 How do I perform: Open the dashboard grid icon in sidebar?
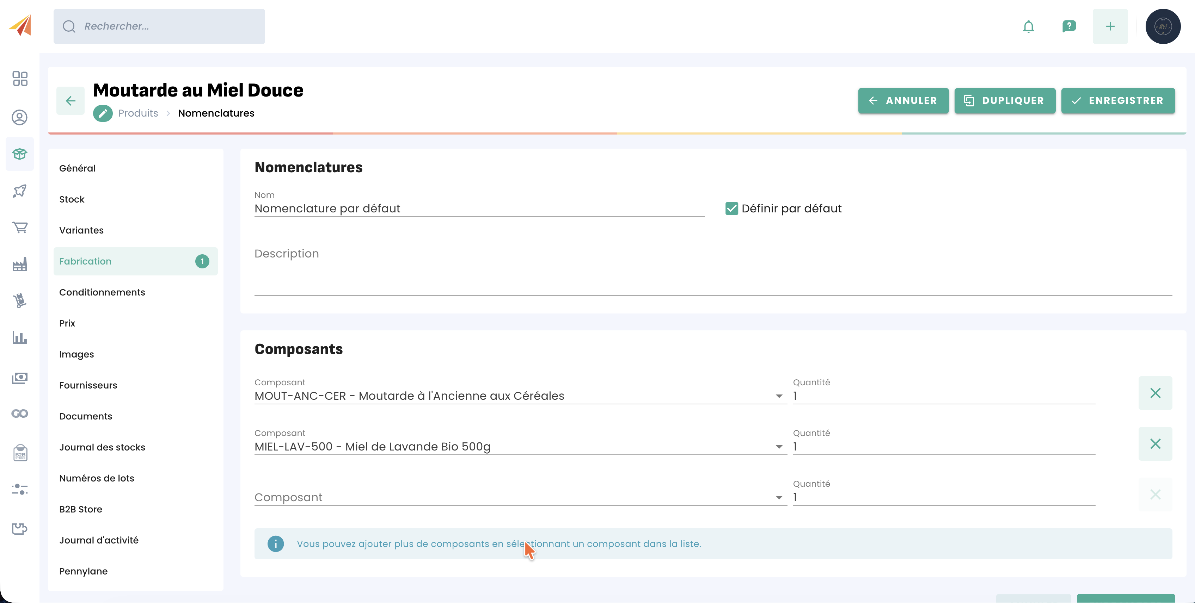[20, 79]
